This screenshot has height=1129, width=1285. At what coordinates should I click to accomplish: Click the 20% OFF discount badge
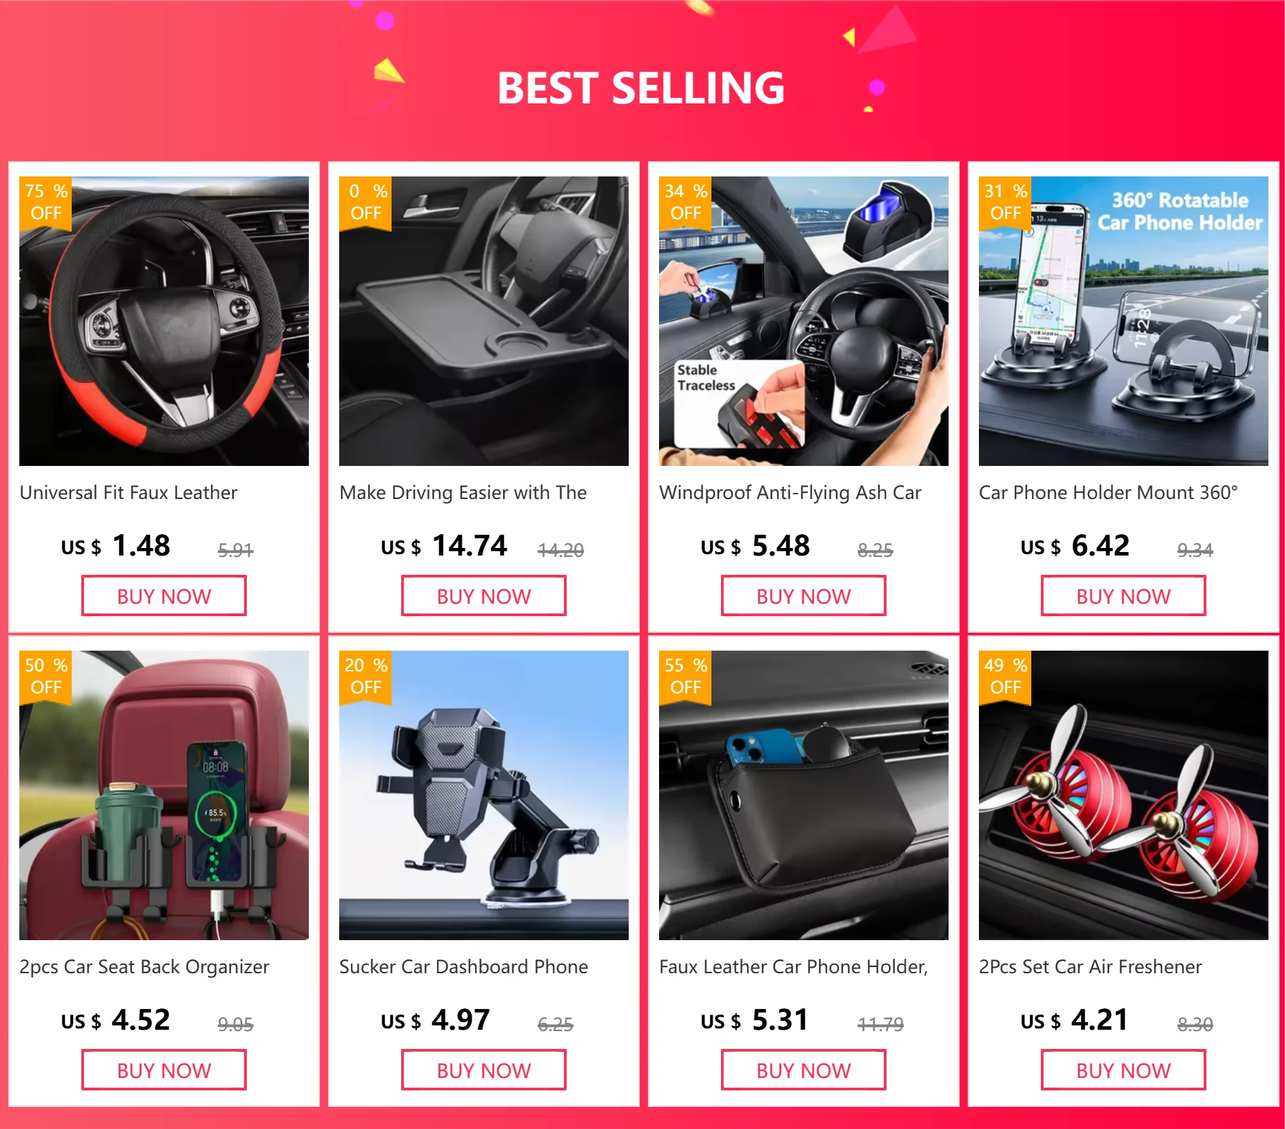tap(365, 676)
